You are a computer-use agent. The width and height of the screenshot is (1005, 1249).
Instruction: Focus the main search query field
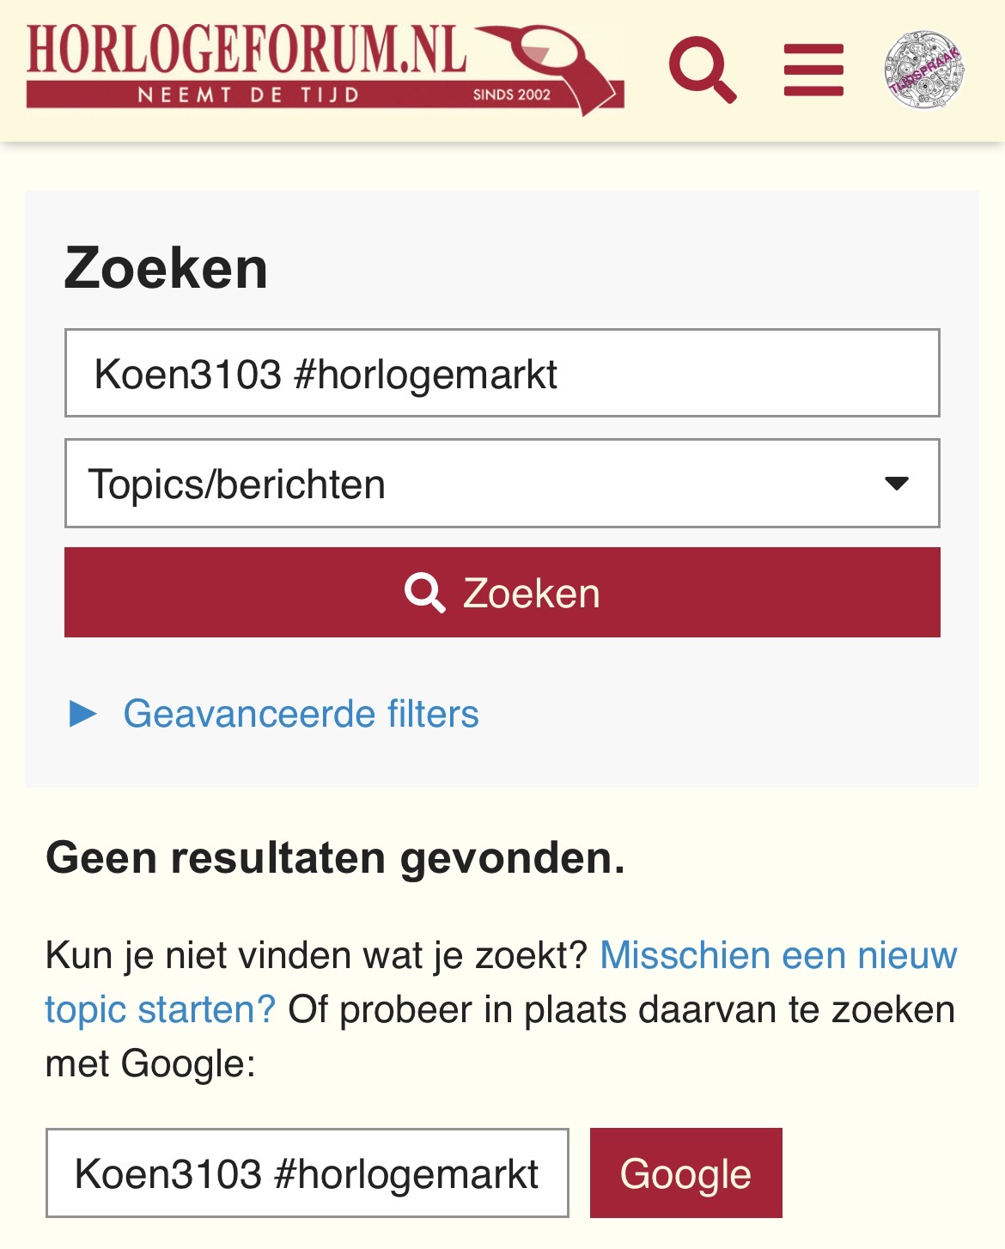click(x=502, y=374)
